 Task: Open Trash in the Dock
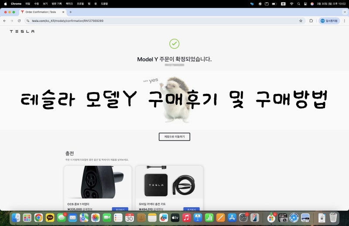coord(333,218)
